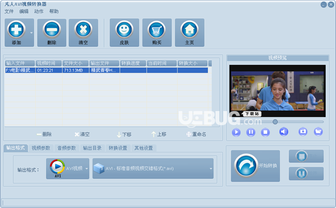336x208 pixels.
Task: Click the stop conversion square button
Action: 306,156
